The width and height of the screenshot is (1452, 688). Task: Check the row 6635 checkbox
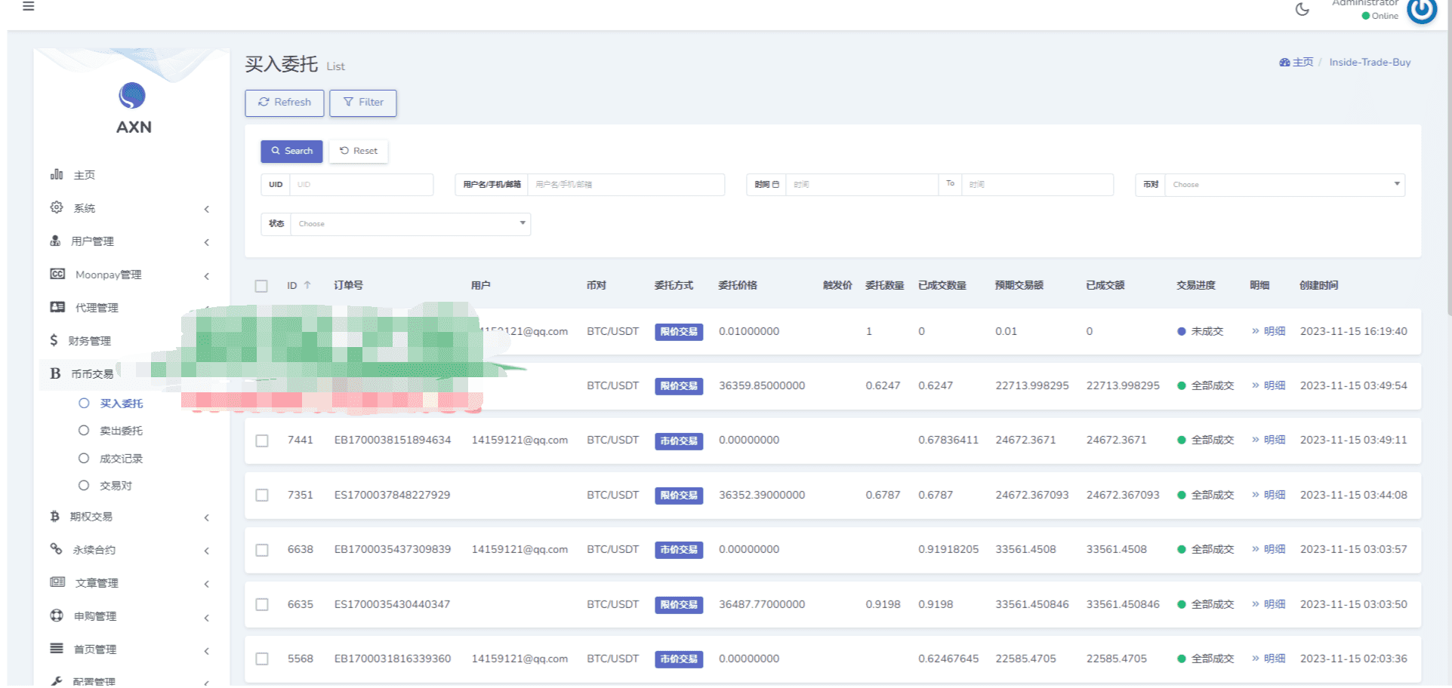coord(262,604)
